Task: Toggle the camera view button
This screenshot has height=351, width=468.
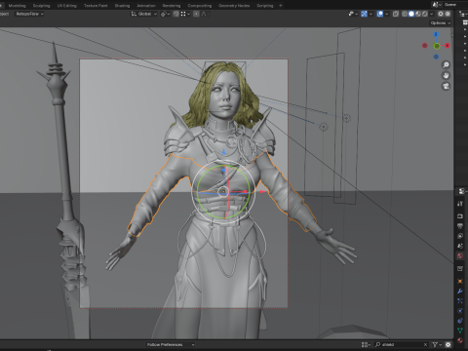Action: click(x=446, y=86)
